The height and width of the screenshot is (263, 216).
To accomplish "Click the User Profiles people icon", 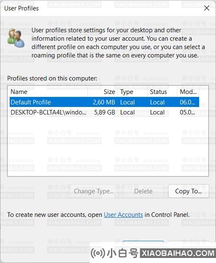I will [16, 38].
